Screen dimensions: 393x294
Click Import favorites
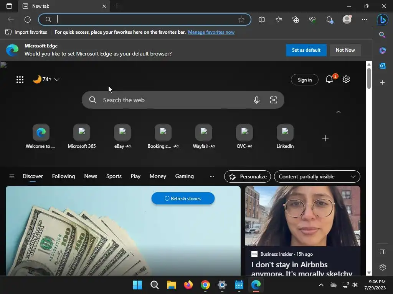pyautogui.click(x=26, y=32)
